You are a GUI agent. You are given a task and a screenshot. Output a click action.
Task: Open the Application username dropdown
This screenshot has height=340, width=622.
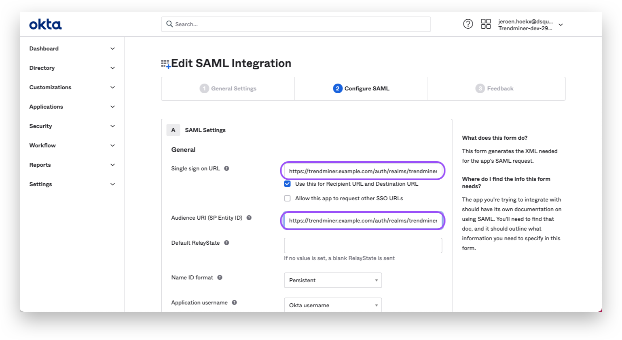click(332, 305)
